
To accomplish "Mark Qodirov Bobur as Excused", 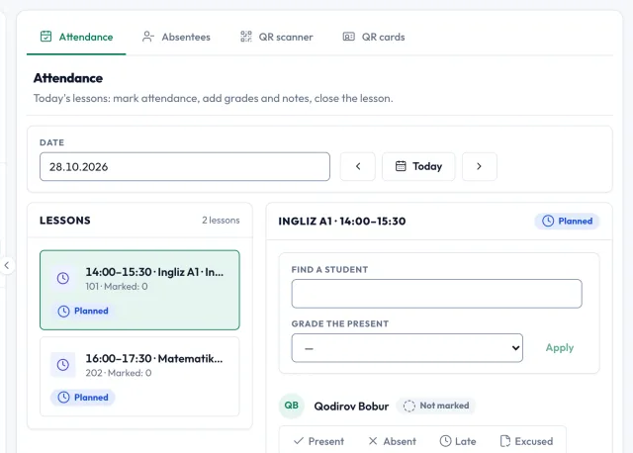I will click(526, 441).
